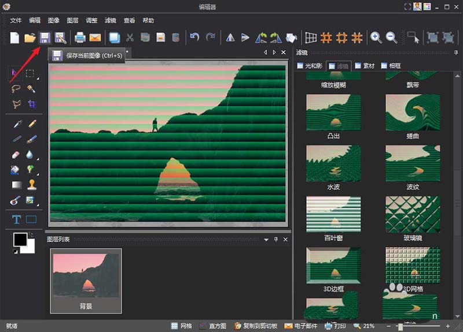Screen dimensions: 463x332
Task: Pin the 滤镜 panel
Action: 456,53
